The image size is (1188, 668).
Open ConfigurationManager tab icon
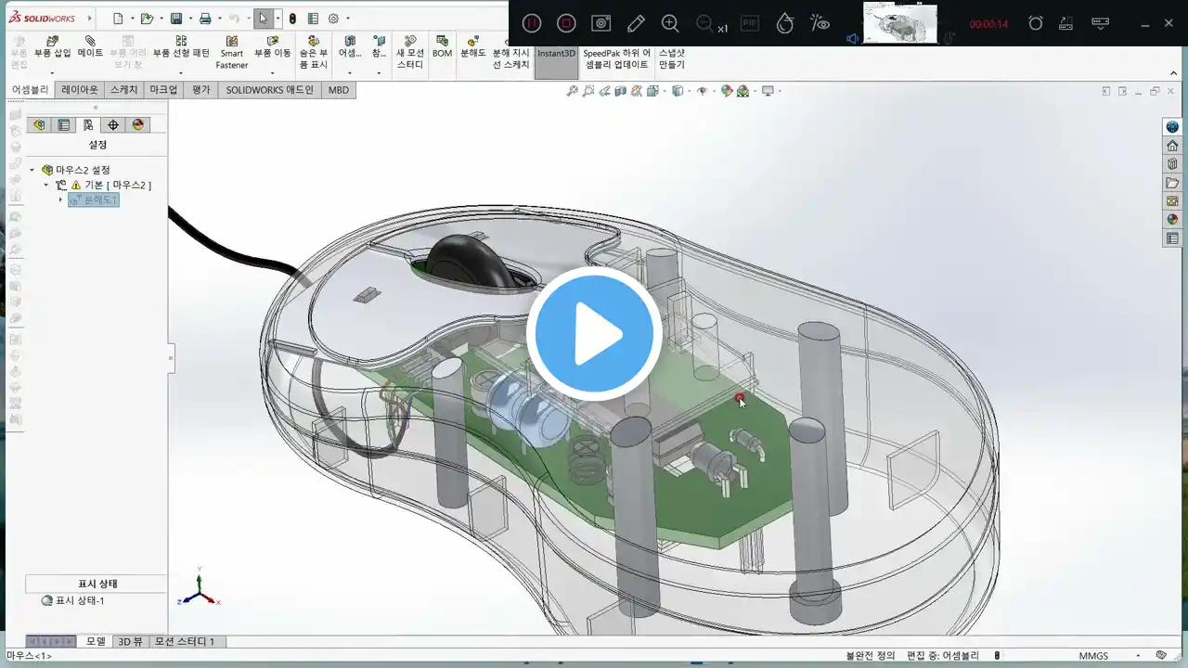pyautogui.click(x=88, y=125)
